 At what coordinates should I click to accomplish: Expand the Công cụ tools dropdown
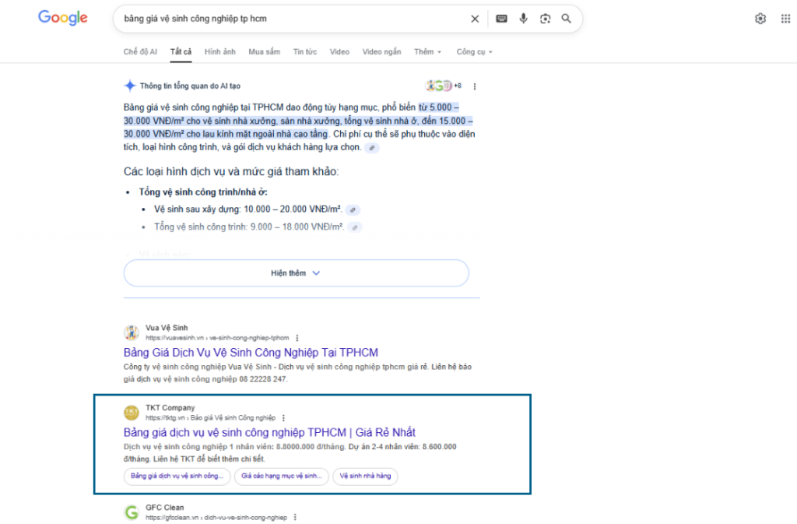pyautogui.click(x=474, y=52)
